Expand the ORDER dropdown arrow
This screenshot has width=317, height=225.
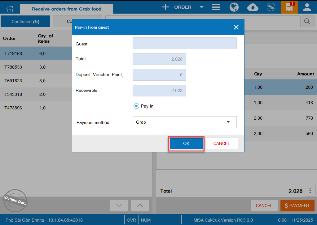coord(202,7)
